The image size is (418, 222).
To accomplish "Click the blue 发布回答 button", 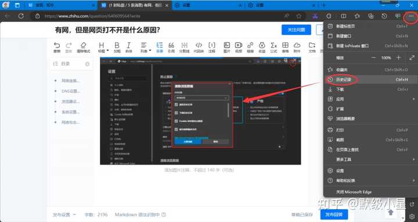I will [x=334, y=214].
